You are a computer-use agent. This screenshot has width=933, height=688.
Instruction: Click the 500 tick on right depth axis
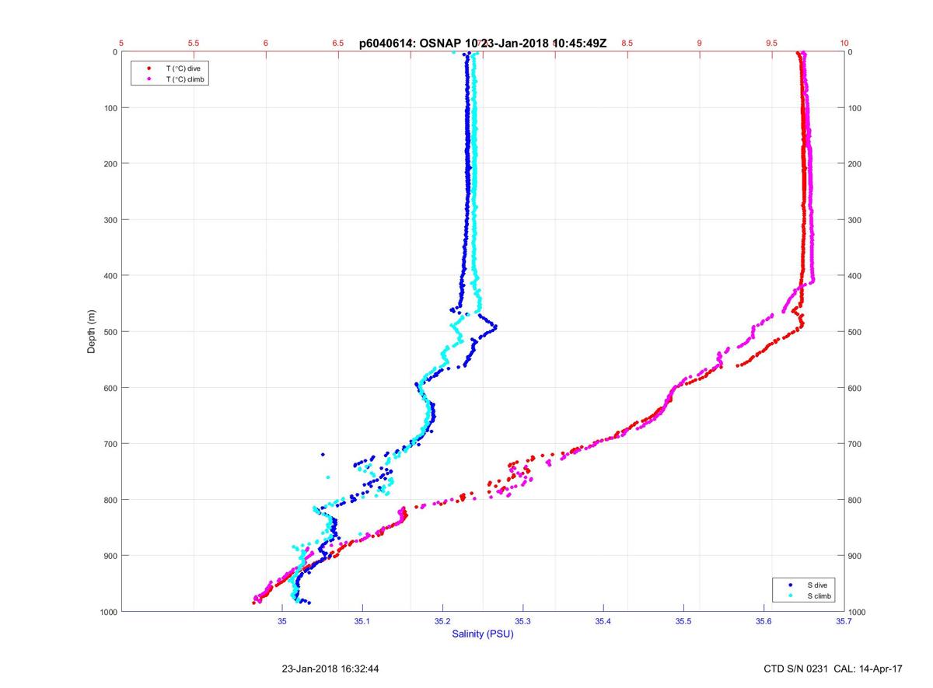click(x=855, y=332)
